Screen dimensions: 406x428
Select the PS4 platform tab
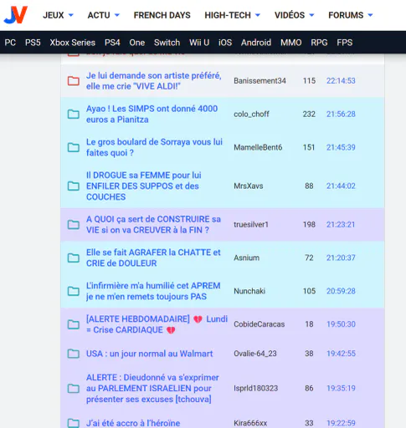point(112,43)
